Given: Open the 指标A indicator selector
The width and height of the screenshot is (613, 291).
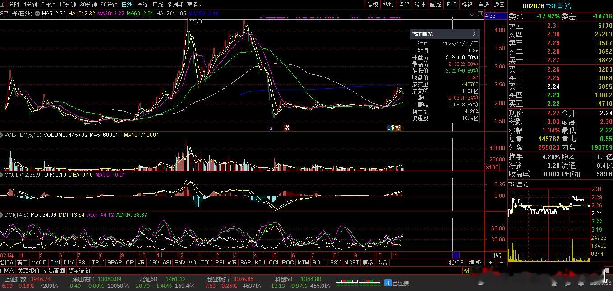Looking at the screenshot, I should [x=7, y=263].
